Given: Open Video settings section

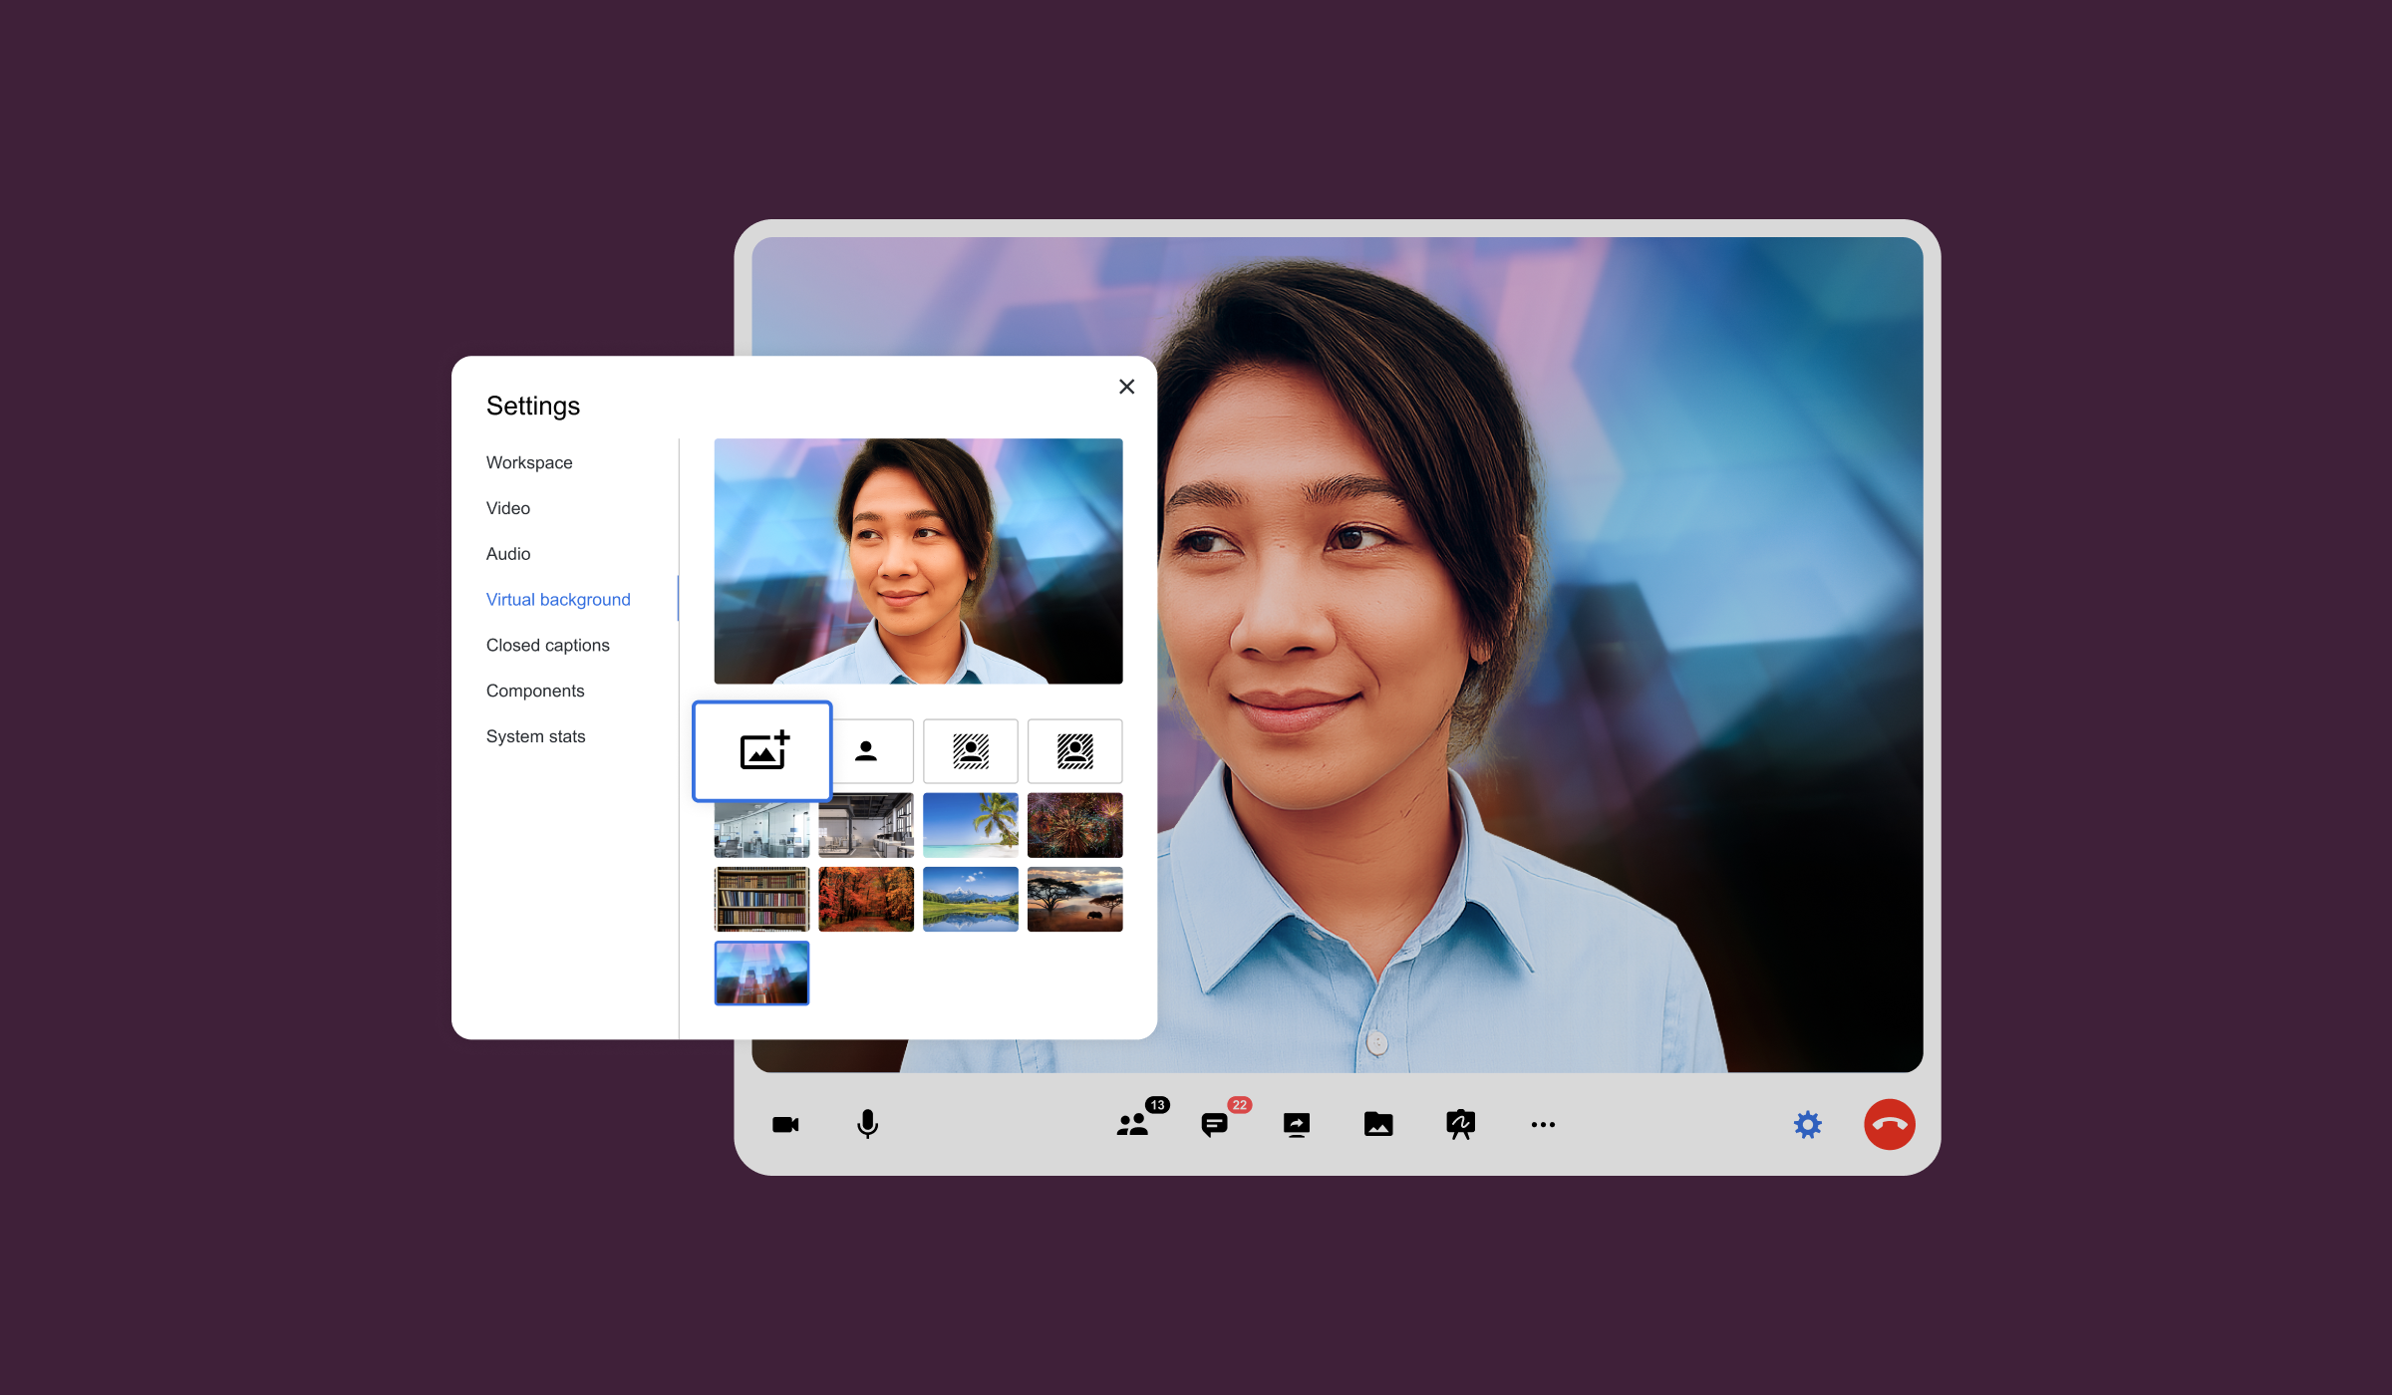Looking at the screenshot, I should (x=508, y=508).
